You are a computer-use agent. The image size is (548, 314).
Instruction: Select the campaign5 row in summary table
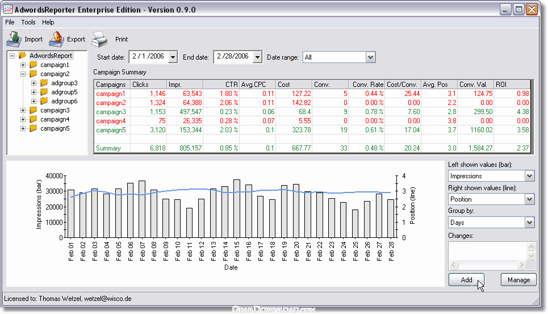click(312, 130)
